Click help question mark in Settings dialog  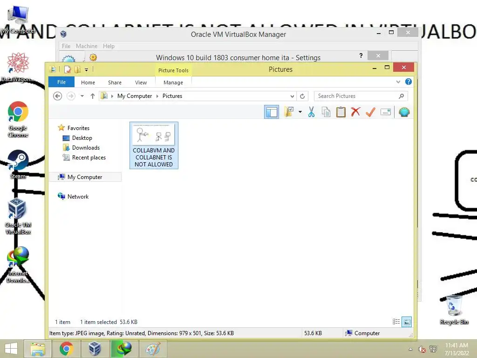point(361,55)
